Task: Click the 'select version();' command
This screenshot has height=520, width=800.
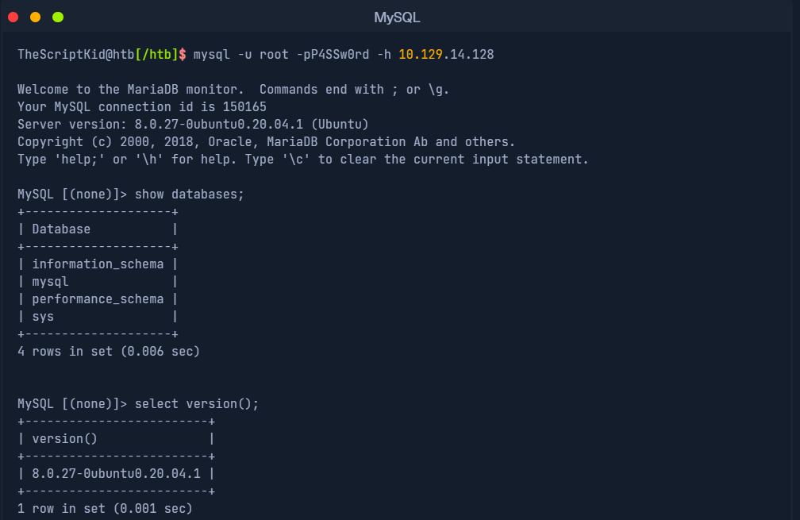Action: tap(197, 404)
